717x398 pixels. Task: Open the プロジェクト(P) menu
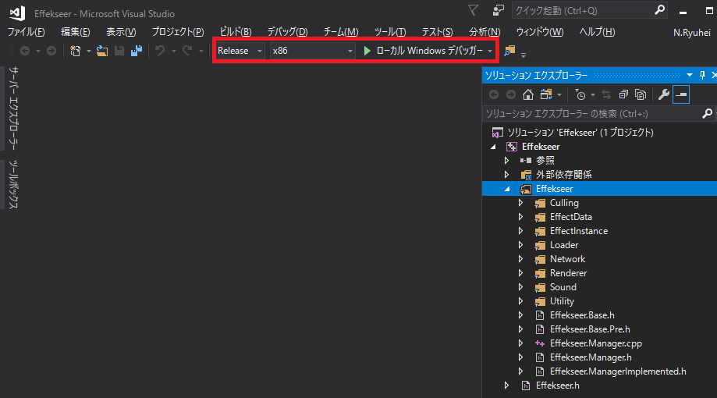[x=178, y=32]
